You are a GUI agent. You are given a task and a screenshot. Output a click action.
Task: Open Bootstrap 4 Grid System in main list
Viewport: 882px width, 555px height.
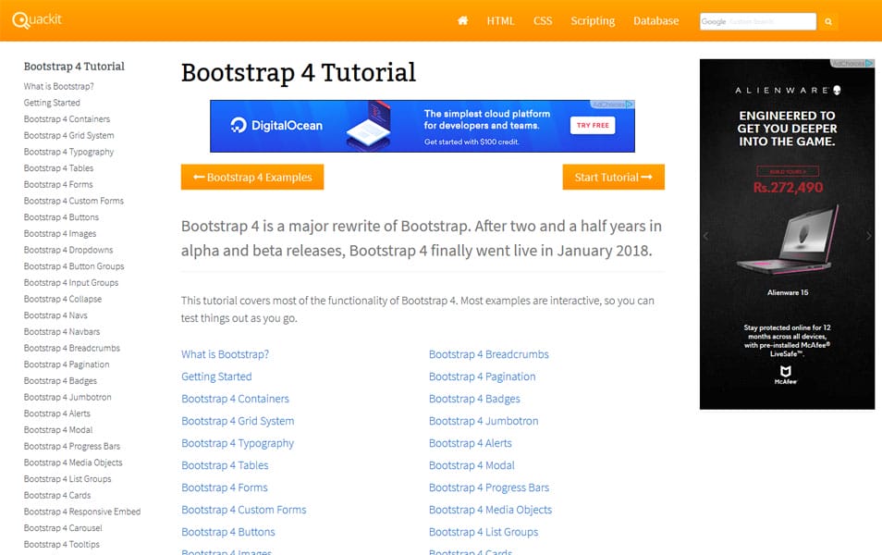(x=238, y=421)
